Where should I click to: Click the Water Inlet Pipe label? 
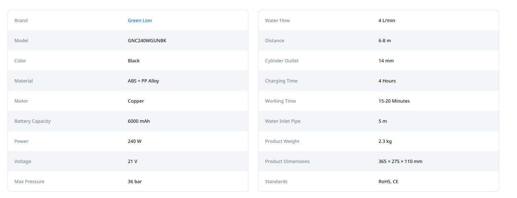tap(282, 121)
